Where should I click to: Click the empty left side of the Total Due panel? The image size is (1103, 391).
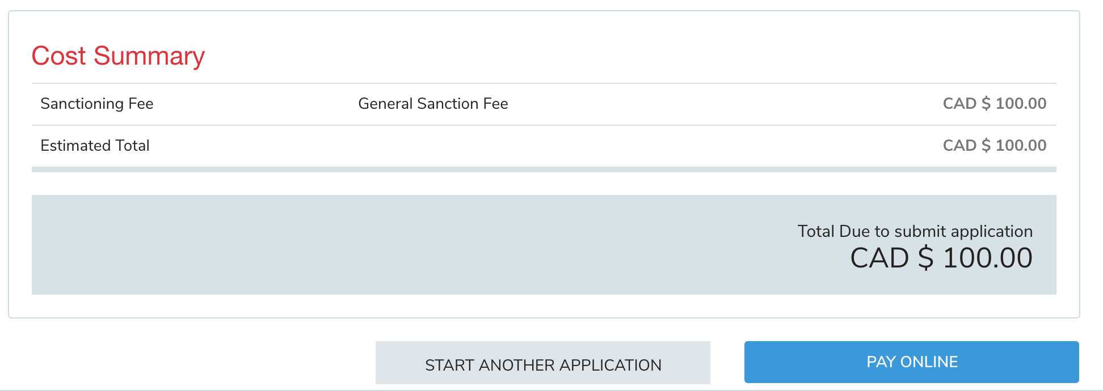coord(284,245)
